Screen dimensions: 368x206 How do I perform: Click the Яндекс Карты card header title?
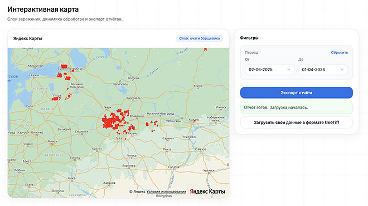pos(27,38)
